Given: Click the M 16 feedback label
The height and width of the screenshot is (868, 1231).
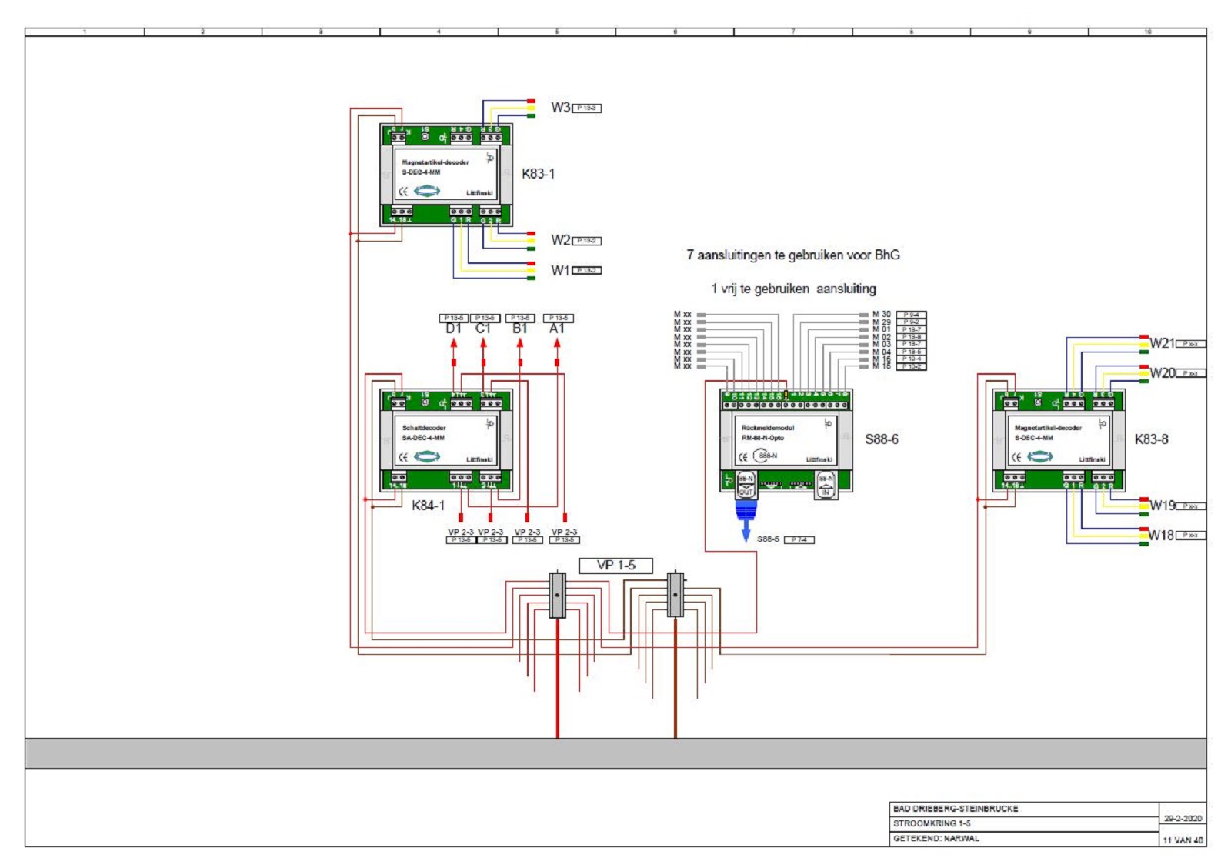Looking at the screenshot, I should tap(882, 359).
